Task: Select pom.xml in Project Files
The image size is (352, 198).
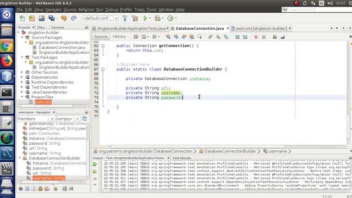Action: (x=43, y=102)
